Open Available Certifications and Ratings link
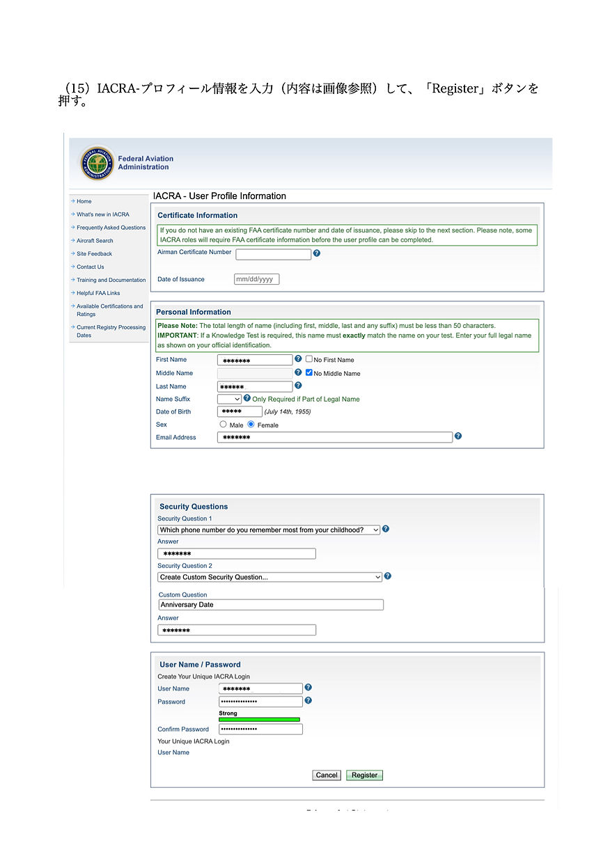The width and height of the screenshot is (610, 861). pyautogui.click(x=109, y=310)
